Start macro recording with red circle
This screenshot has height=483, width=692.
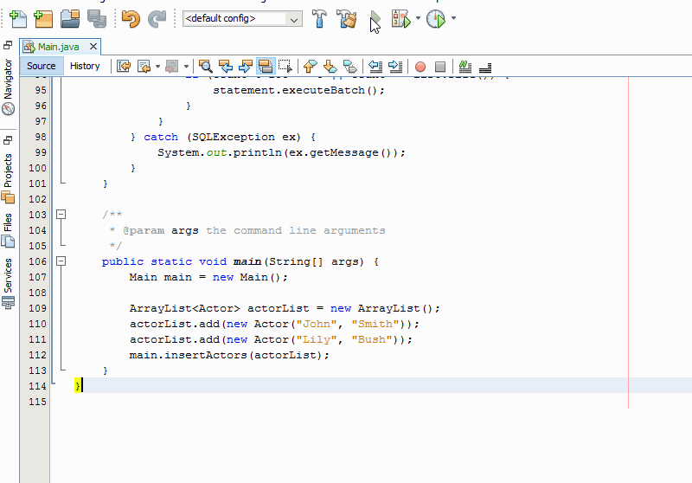pos(420,66)
